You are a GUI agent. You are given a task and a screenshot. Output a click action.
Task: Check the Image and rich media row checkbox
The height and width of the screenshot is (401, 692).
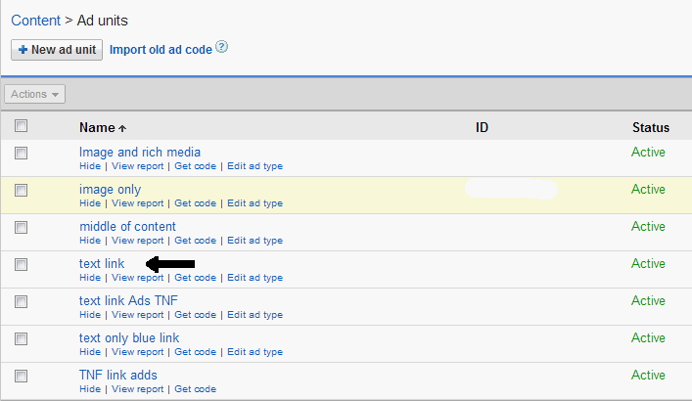pos(21,154)
